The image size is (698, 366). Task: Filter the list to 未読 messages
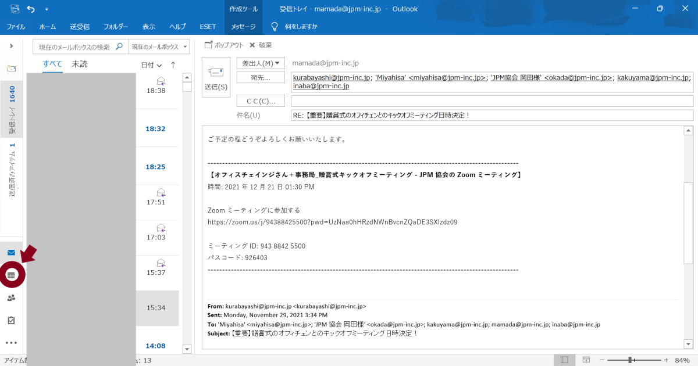tap(80, 64)
